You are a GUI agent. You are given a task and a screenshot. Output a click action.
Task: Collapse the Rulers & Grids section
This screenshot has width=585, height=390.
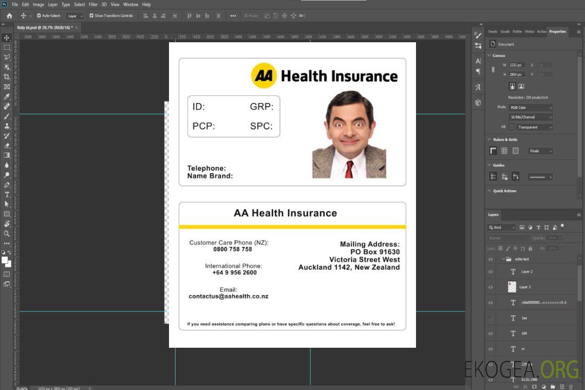489,140
